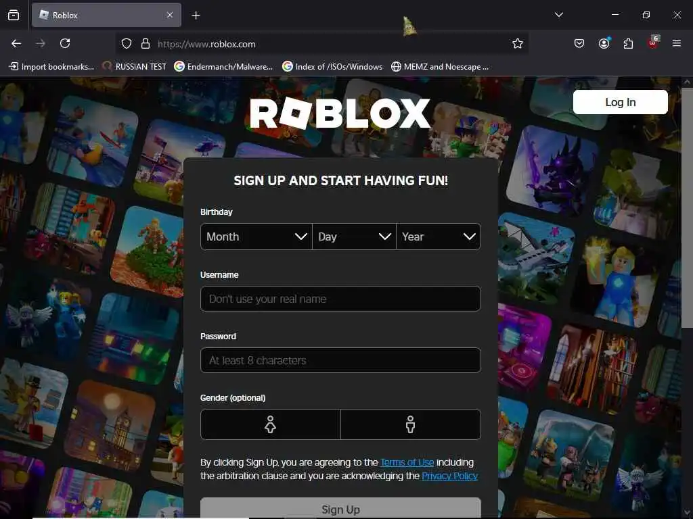Screen dimensions: 693x519
Task: Open MEMZ and Noescape bookmark
Action: [440, 67]
